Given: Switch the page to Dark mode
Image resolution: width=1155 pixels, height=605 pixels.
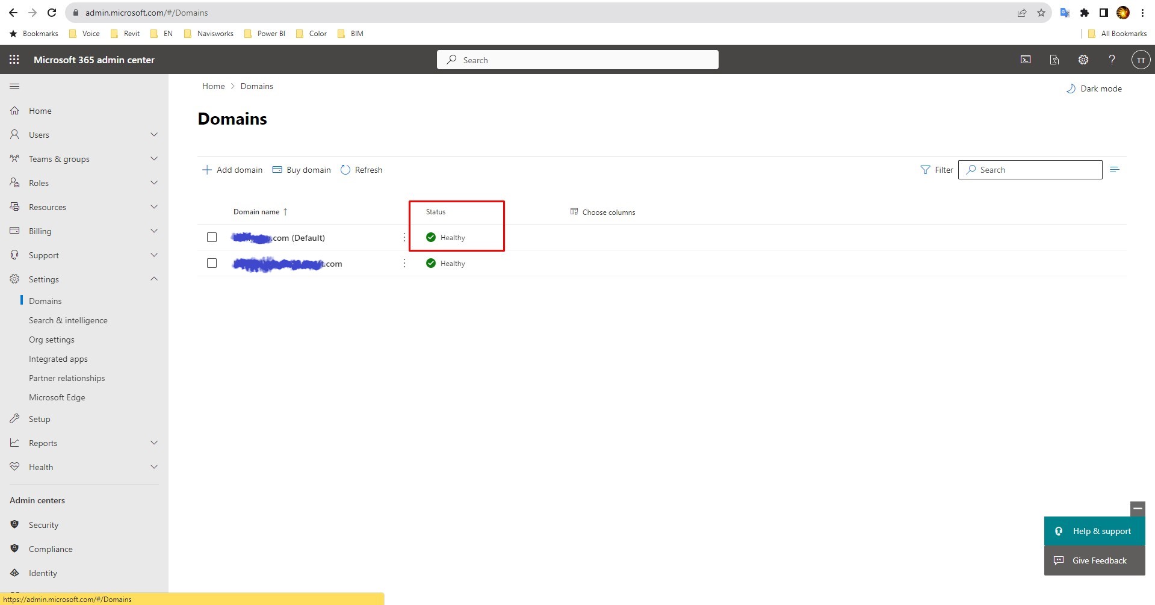Looking at the screenshot, I should pos(1094,88).
